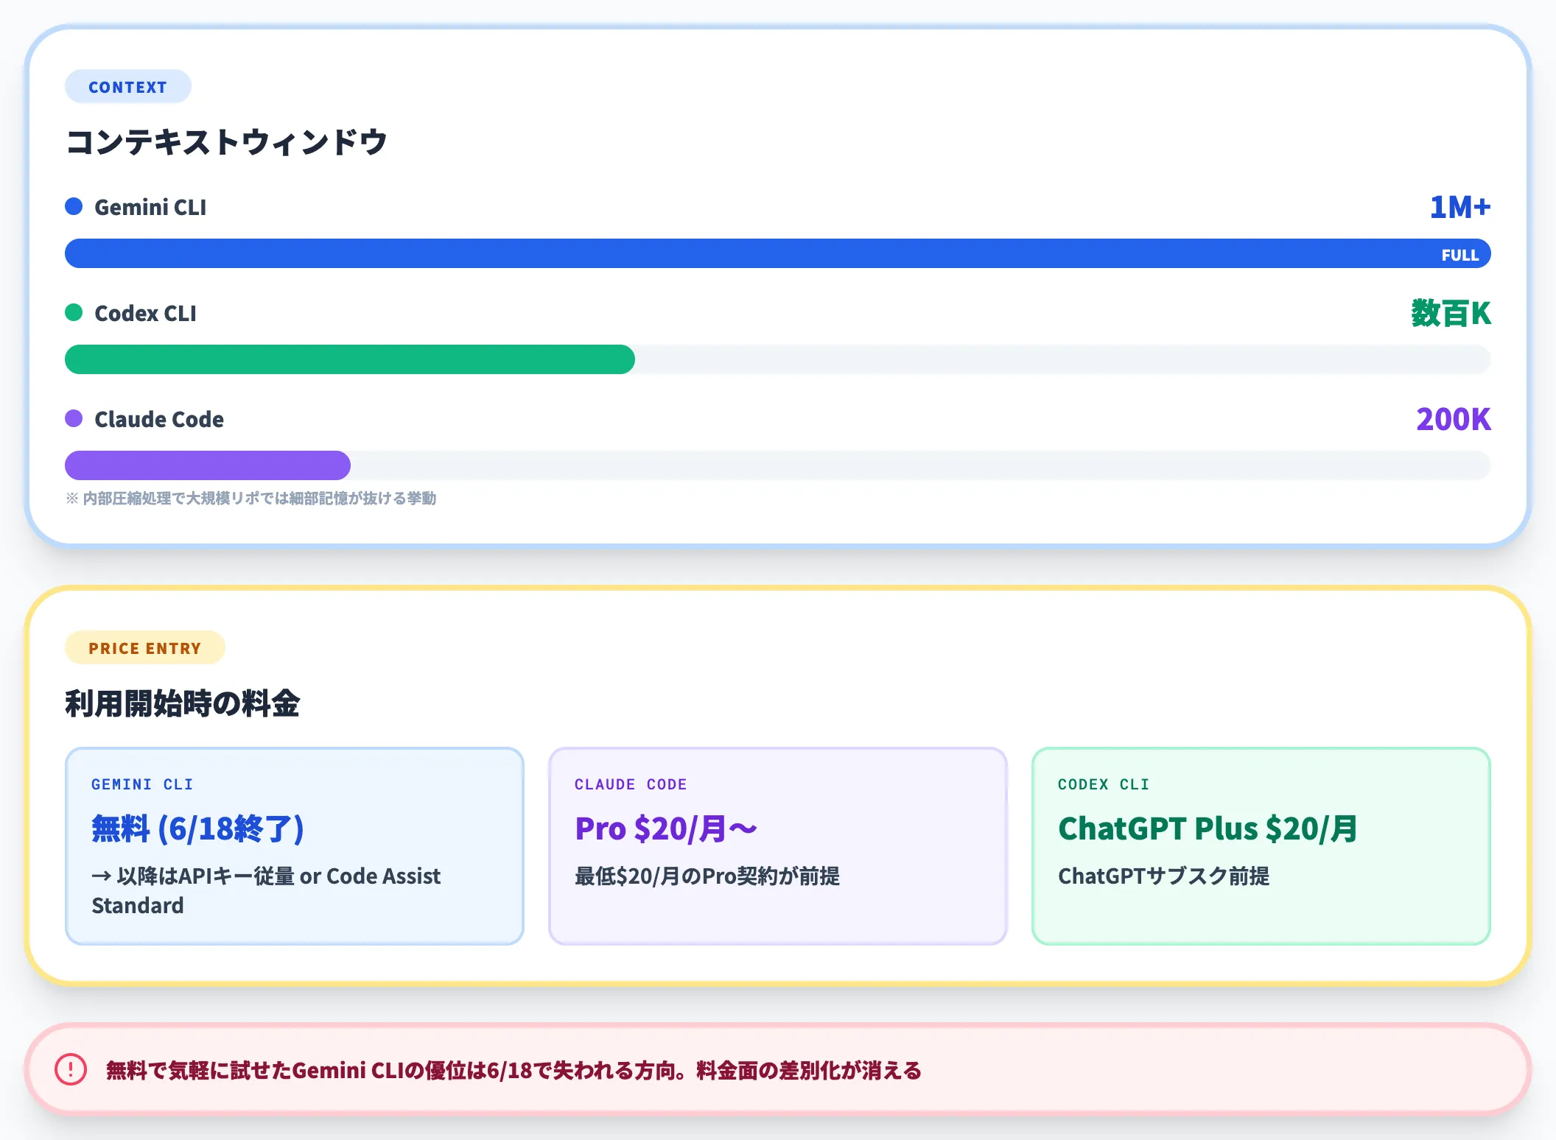Screen dimensions: 1556x1140
Task: Click the Gemini CLI bar label
Action: pyautogui.click(x=150, y=207)
